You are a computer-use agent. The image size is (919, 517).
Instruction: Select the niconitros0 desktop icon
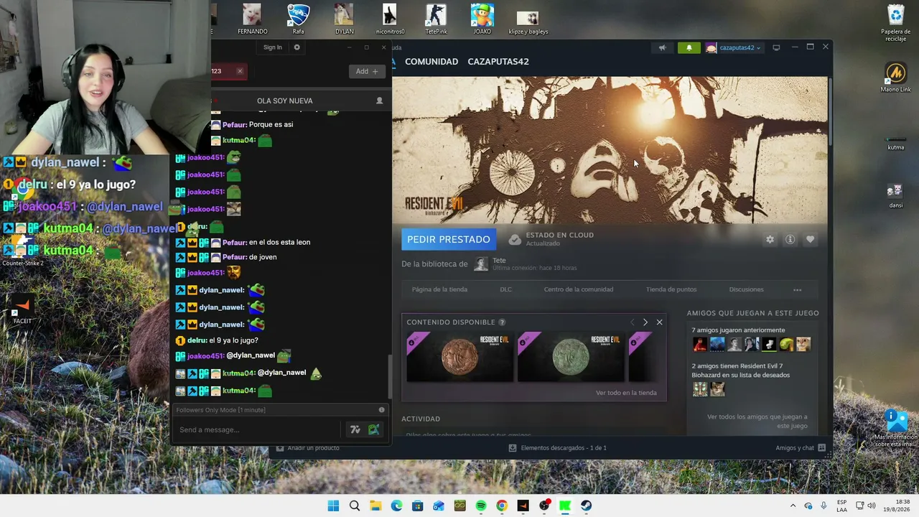tap(390, 19)
